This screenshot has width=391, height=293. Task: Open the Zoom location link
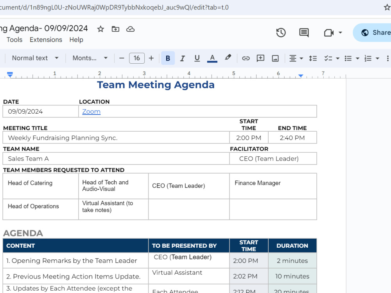click(91, 111)
